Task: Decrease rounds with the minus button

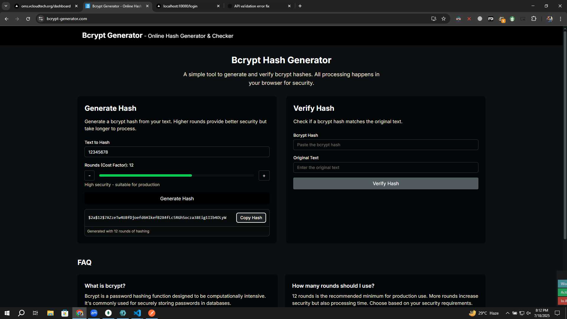Action: pos(89,175)
